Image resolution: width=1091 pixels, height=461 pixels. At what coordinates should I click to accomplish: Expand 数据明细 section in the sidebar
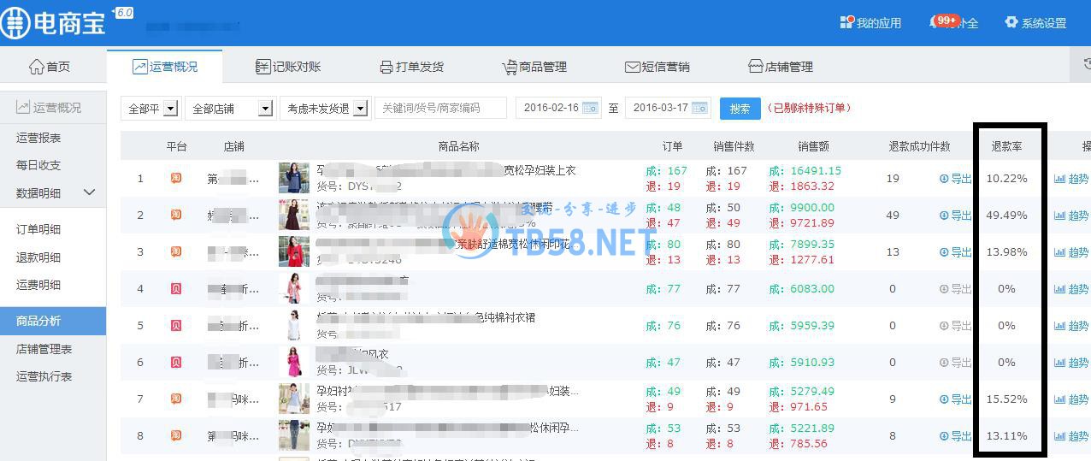(x=89, y=192)
